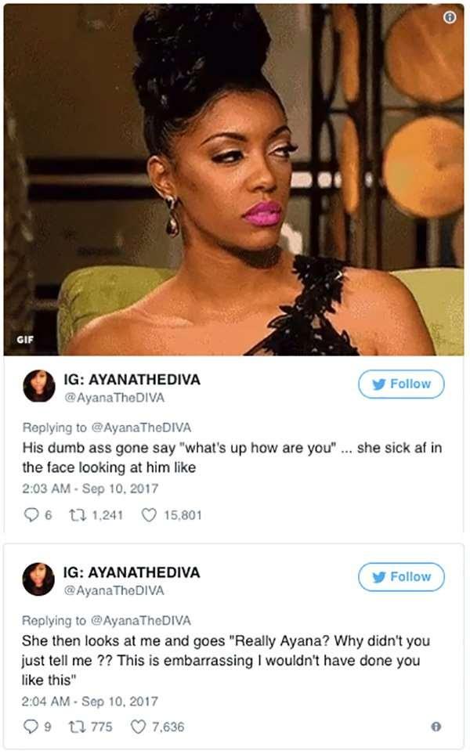470x754 pixels.
Task: Click the retweet icon showing 1,241
Action: coord(78,515)
